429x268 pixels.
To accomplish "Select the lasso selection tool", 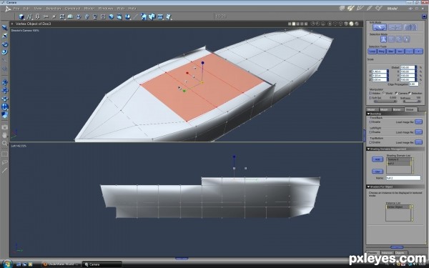I will click(4, 162).
